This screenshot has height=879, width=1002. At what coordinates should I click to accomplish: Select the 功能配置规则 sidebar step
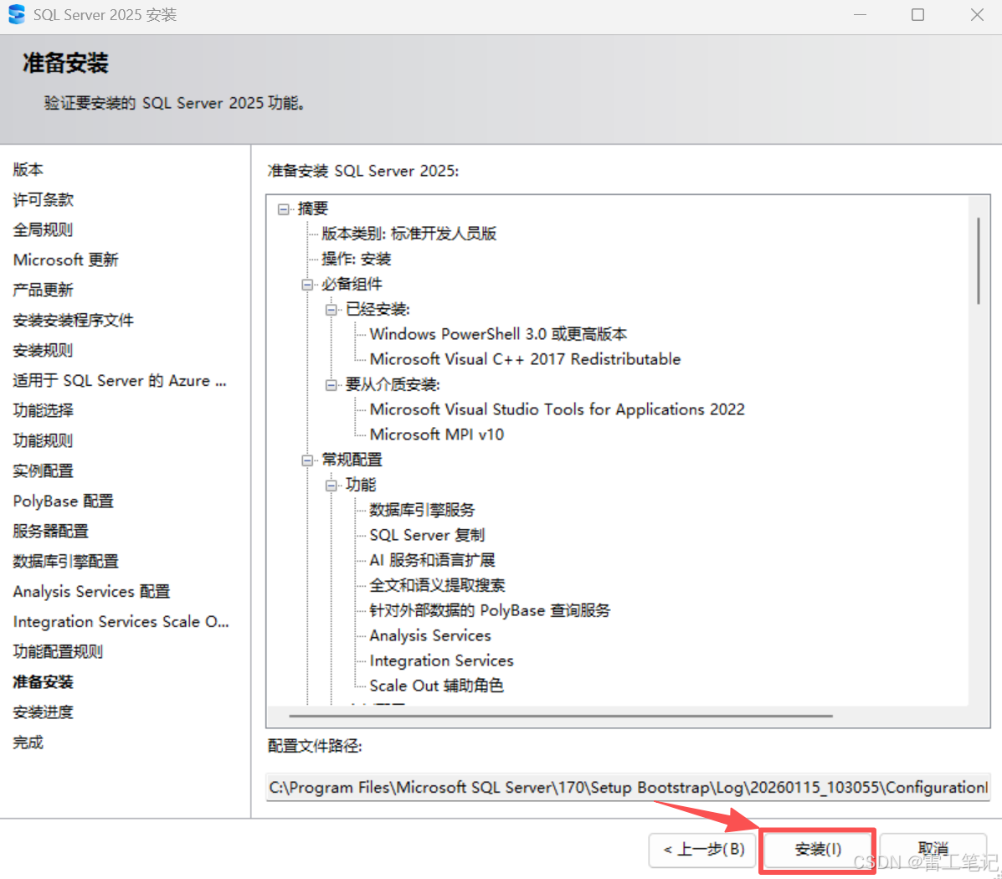58,651
